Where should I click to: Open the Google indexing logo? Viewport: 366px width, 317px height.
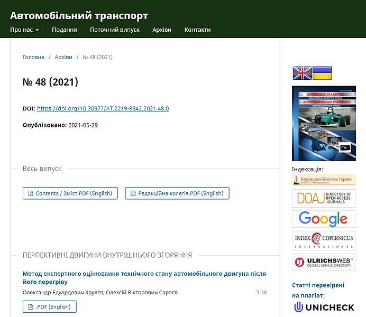324,219
